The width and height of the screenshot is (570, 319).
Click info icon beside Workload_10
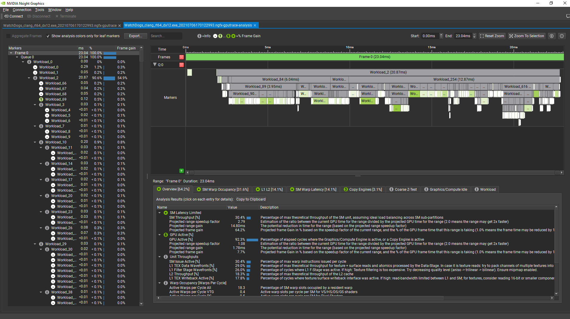[41, 142]
